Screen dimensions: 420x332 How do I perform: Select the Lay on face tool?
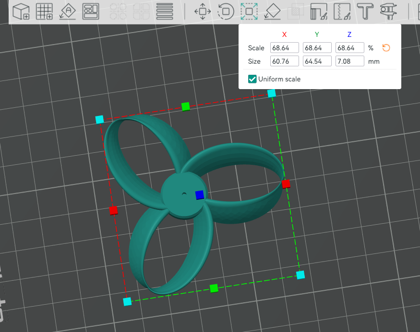pyautogui.click(x=273, y=11)
